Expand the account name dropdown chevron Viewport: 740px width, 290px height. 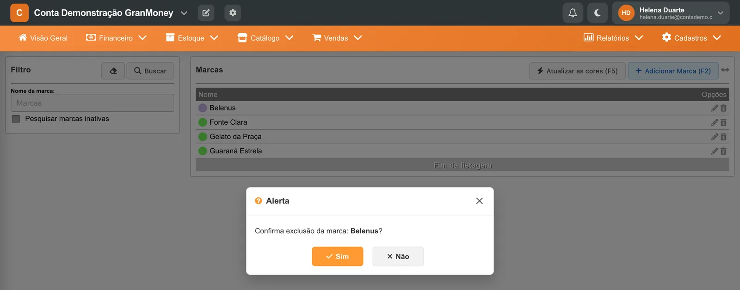click(x=184, y=13)
